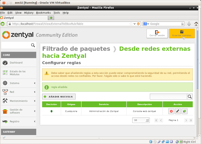
Task: Clone the Consola web zentyal rule
Action: 184,111
